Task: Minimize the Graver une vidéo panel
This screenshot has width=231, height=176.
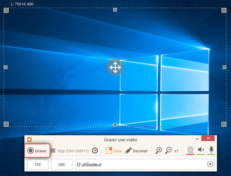Action: [x=197, y=139]
